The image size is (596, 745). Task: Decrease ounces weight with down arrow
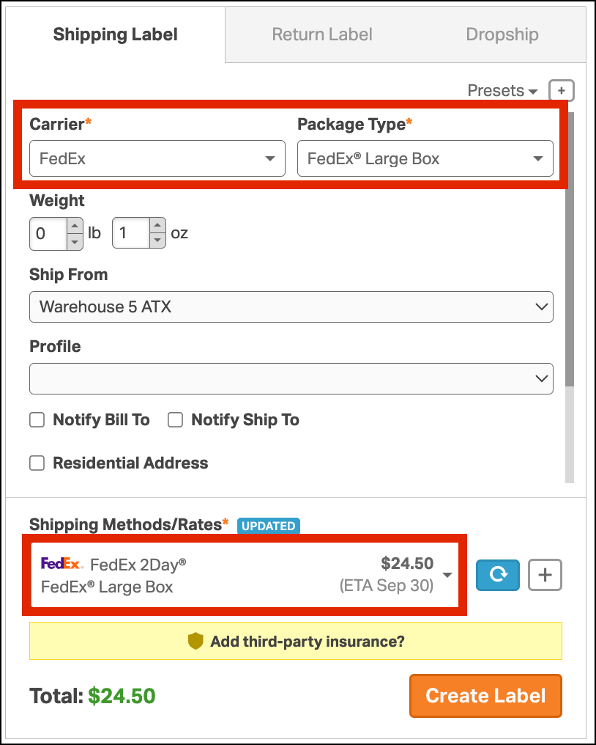point(157,241)
